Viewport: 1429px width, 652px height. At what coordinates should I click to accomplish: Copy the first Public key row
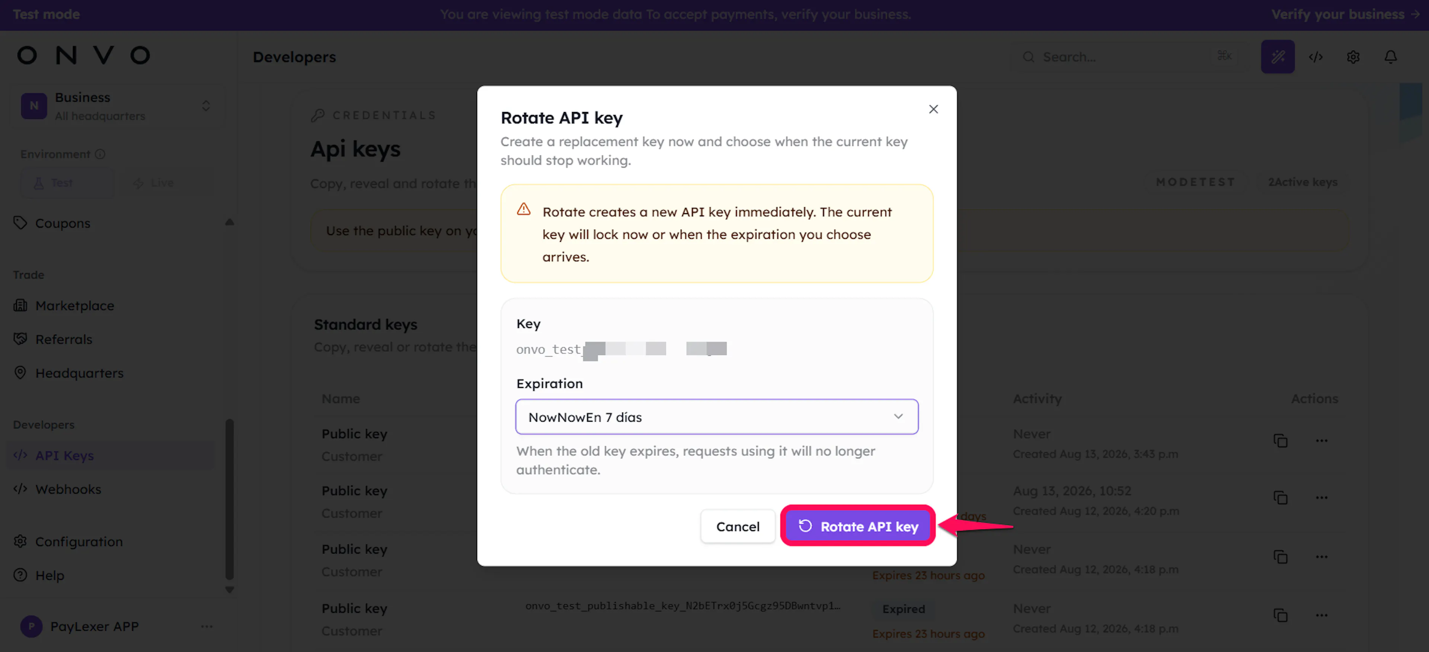click(1280, 441)
